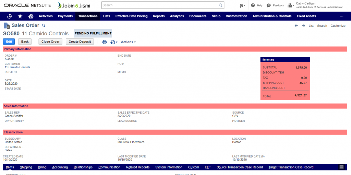Switch to the Custom subtab

[x=193, y=167]
